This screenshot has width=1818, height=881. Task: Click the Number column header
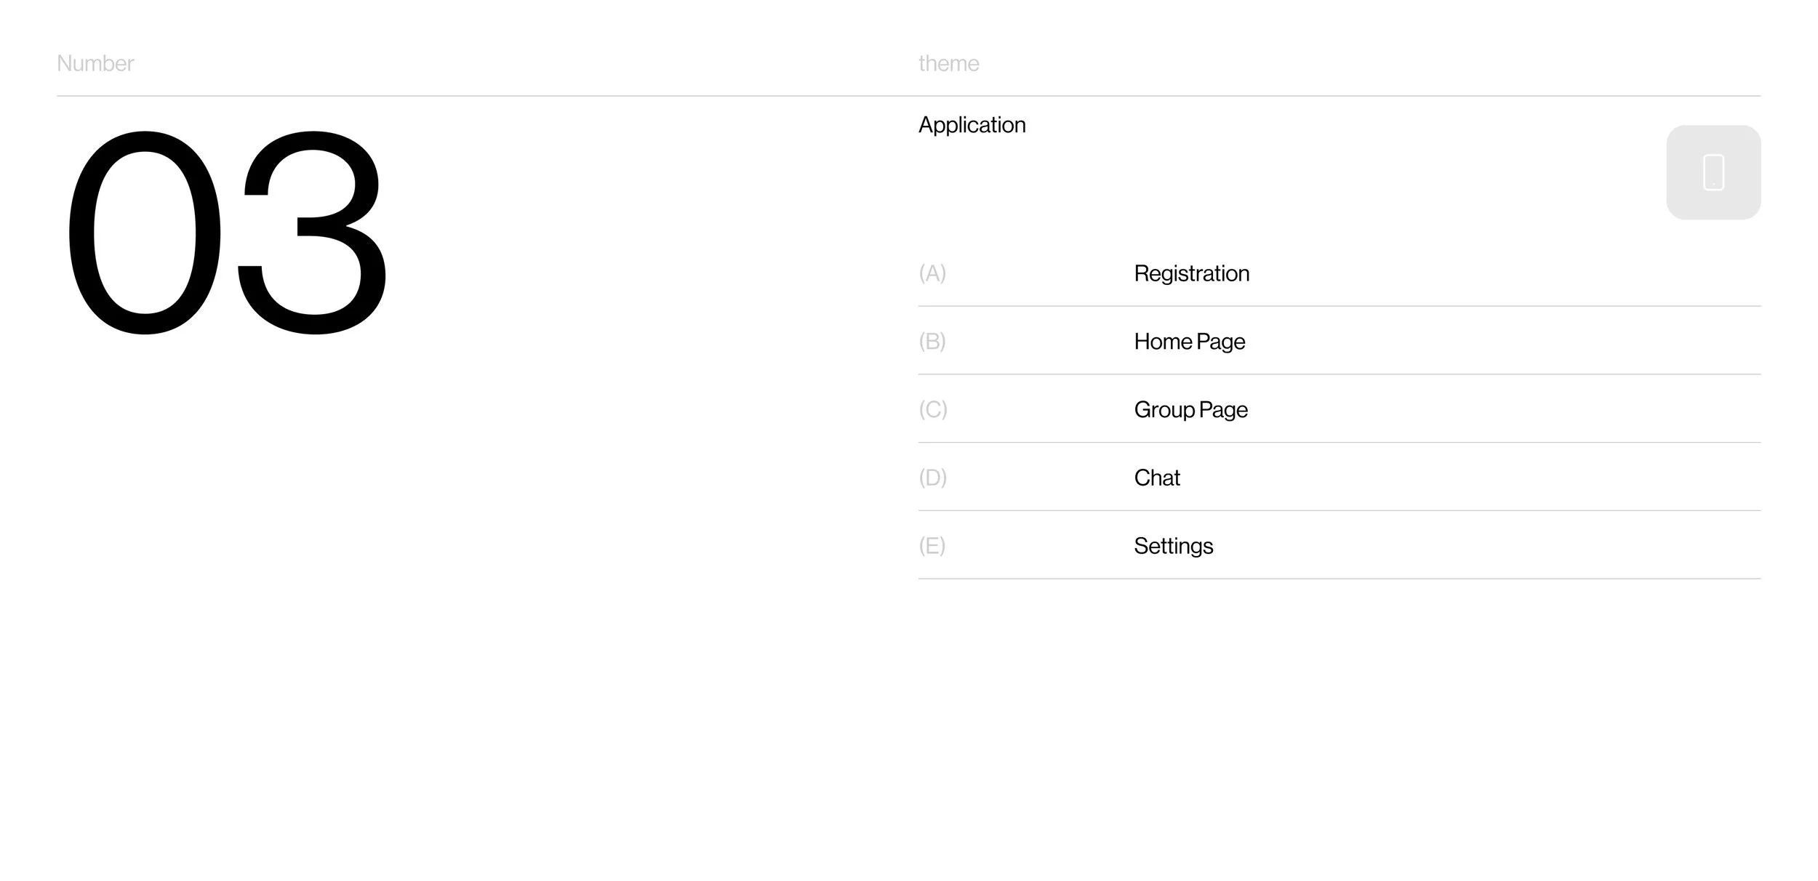pos(95,63)
